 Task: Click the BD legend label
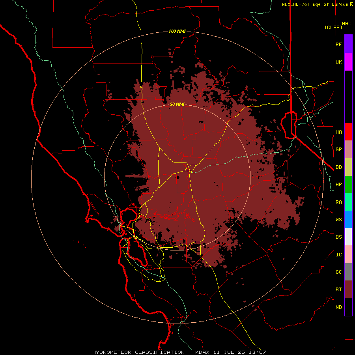[339, 167]
